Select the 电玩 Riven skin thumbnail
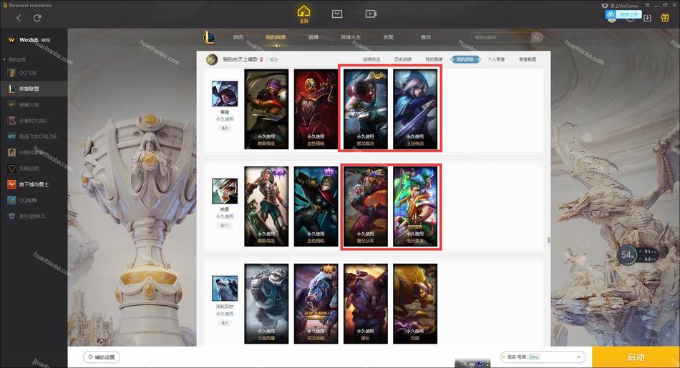Image resolution: width=680 pixels, height=368 pixels. pos(415,207)
